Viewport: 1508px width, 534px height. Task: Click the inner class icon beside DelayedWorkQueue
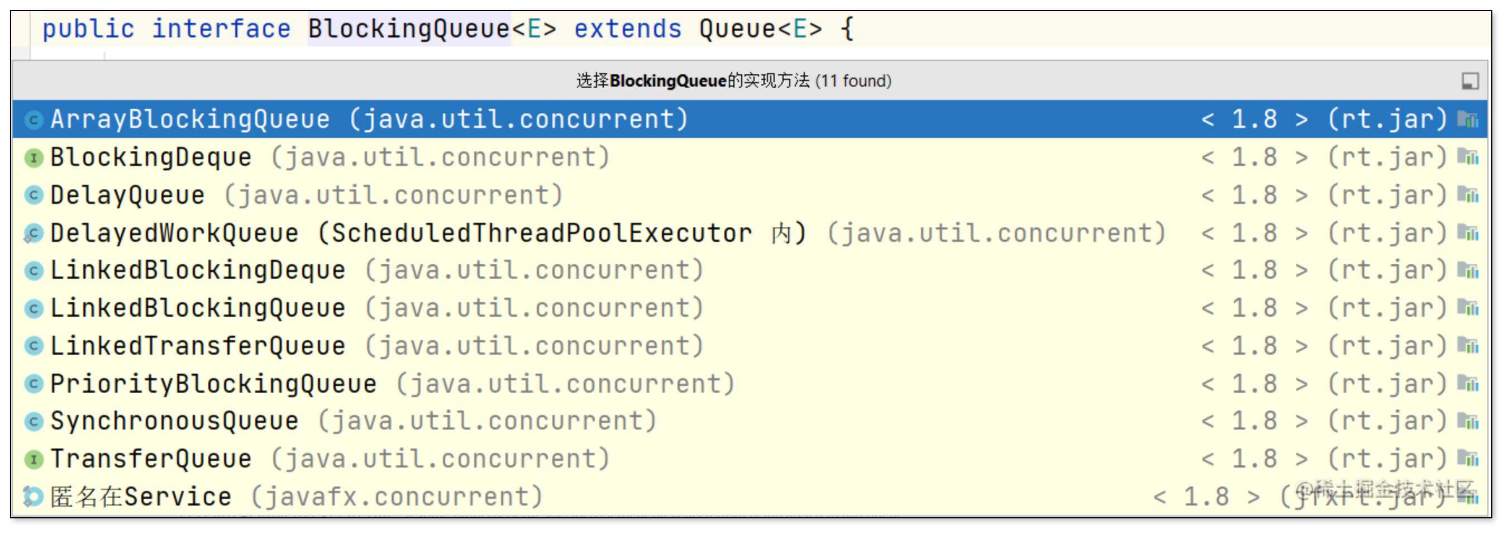(34, 233)
